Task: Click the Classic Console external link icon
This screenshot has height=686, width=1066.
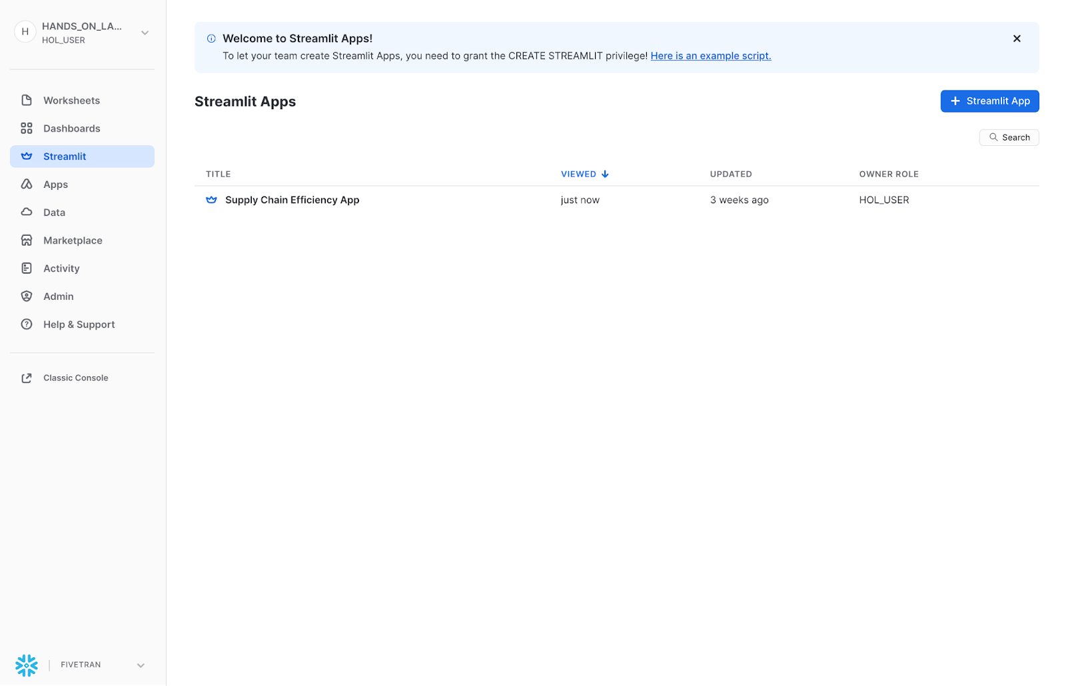Action: click(x=27, y=378)
